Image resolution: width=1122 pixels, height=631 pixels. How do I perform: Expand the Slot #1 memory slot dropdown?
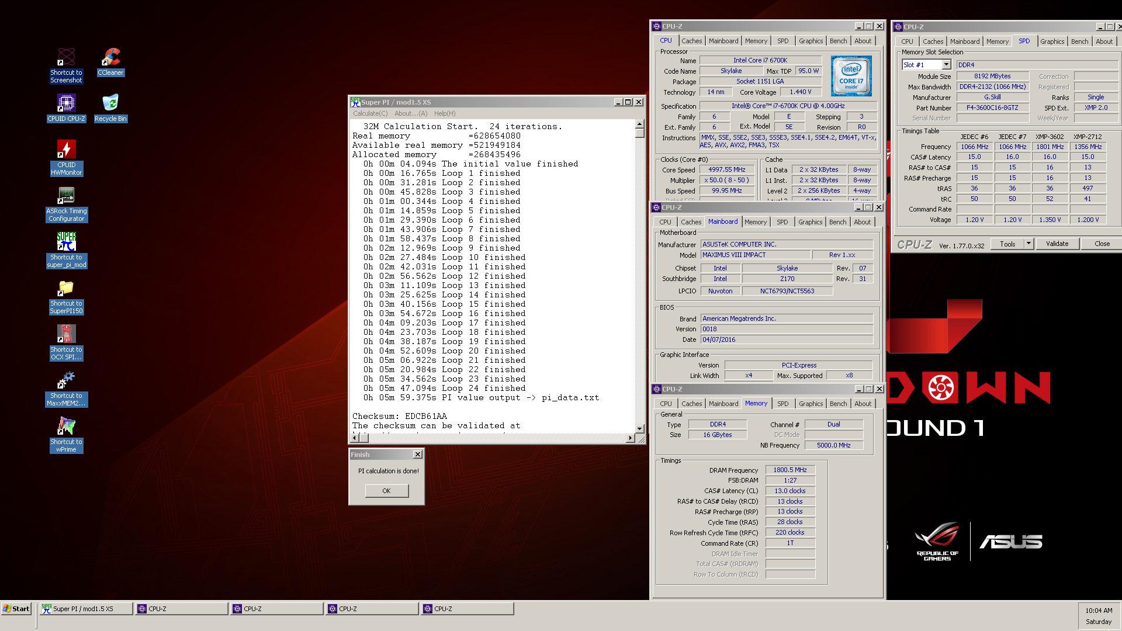click(946, 65)
